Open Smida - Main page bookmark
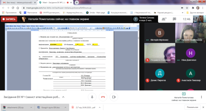The image size is (206, 111). click(95, 13)
